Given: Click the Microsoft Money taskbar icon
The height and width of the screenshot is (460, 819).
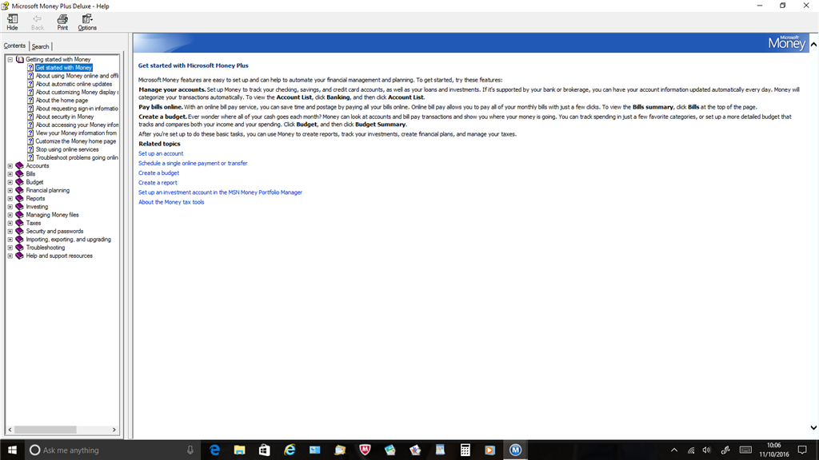Looking at the screenshot, I should (x=516, y=450).
